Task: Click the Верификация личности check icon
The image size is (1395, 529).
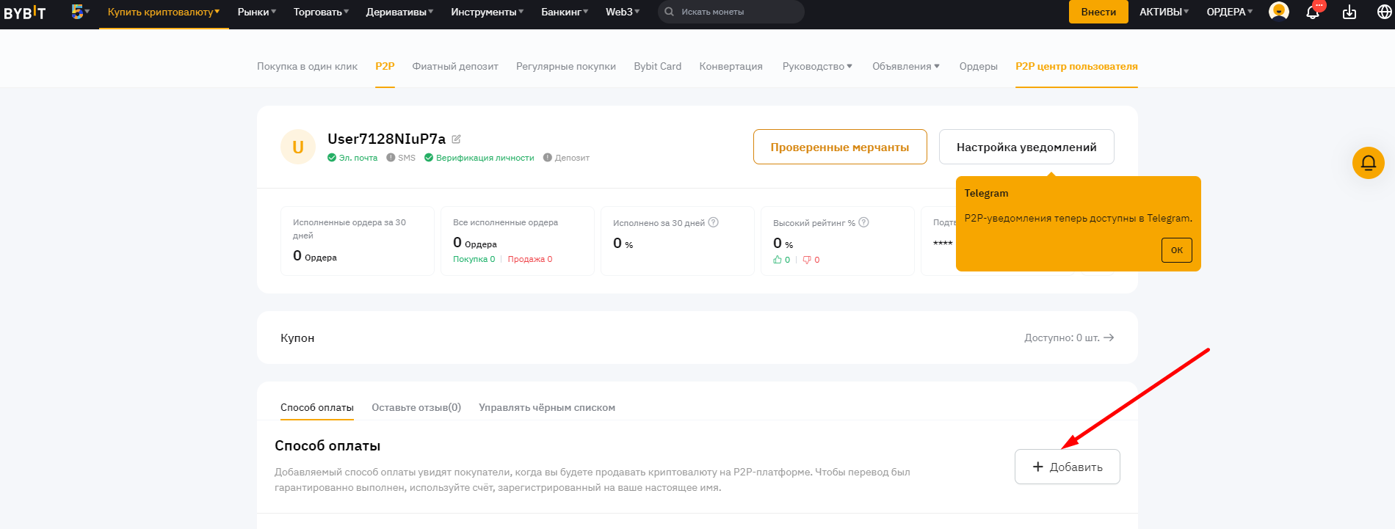Action: [x=429, y=158]
